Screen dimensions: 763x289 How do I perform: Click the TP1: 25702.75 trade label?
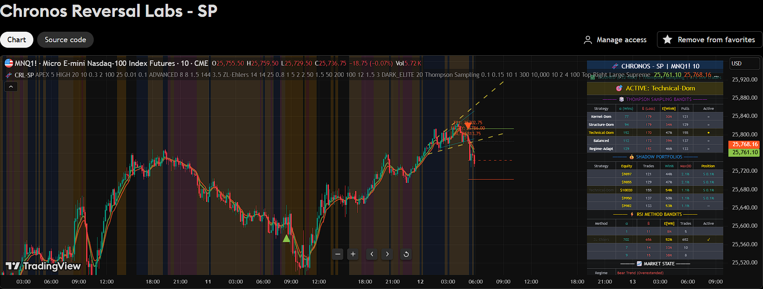pos(467,123)
